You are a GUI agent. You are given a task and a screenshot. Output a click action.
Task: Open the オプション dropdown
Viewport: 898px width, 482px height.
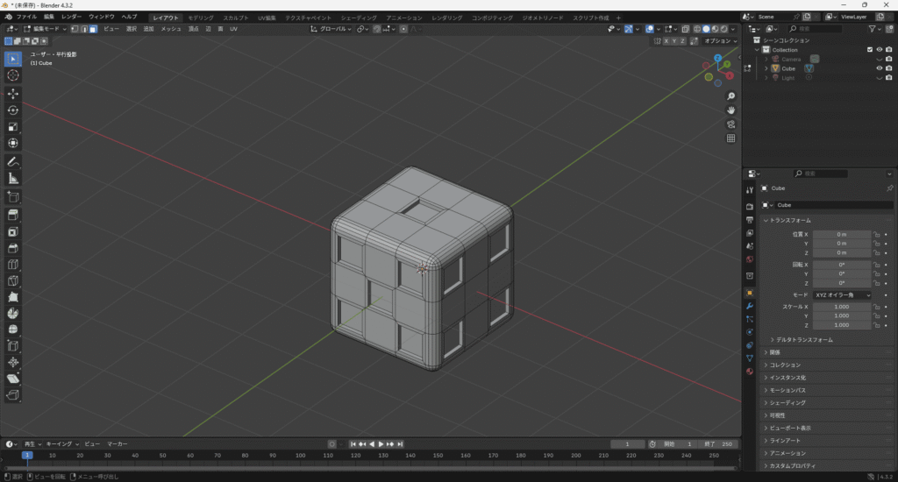click(x=720, y=41)
